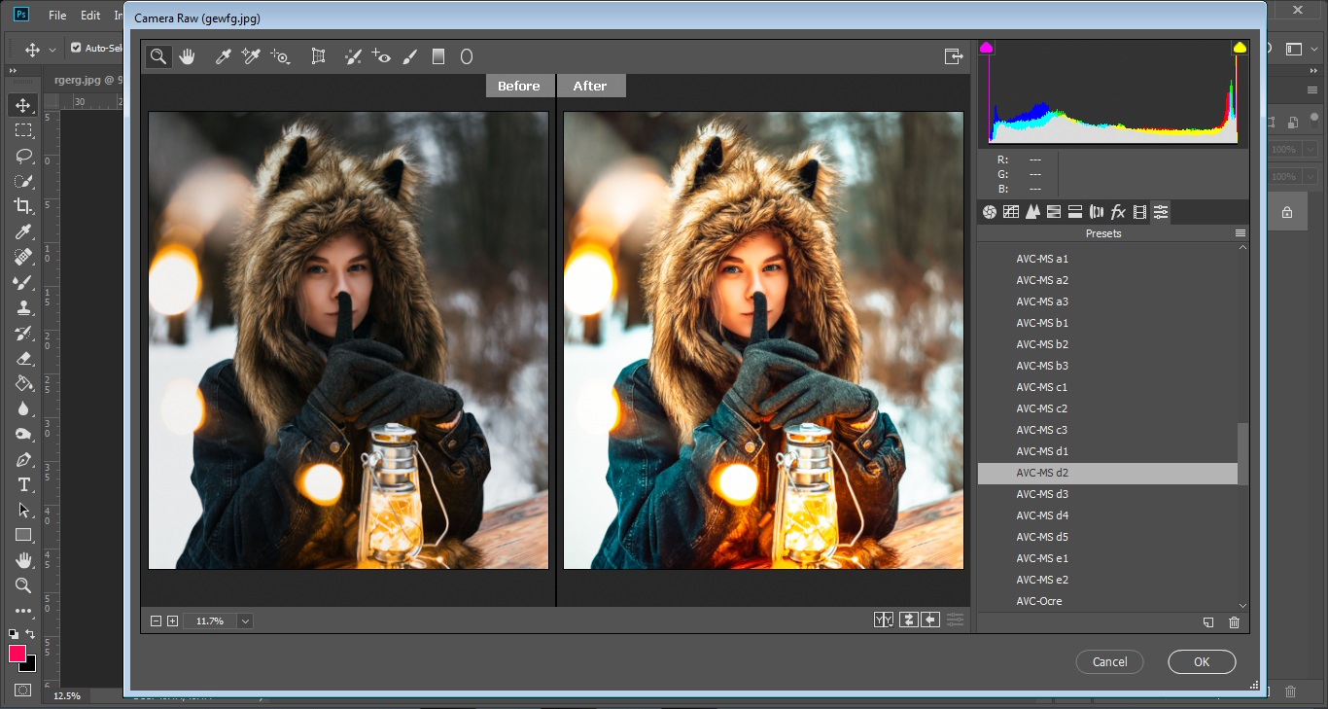
Task: Select the Adjustment Brush in Camera Raw
Action: [x=409, y=56]
